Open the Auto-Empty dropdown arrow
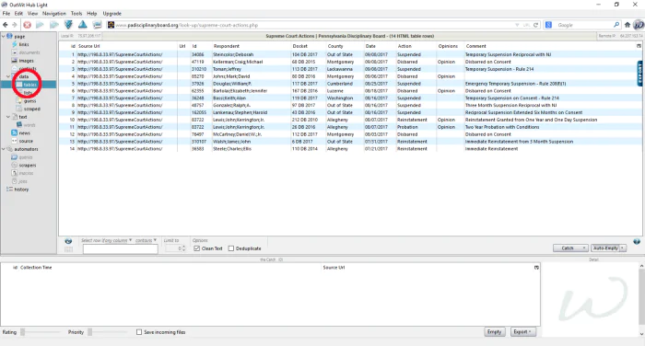Image resolution: width=645 pixels, height=346 pixels. (x=622, y=248)
